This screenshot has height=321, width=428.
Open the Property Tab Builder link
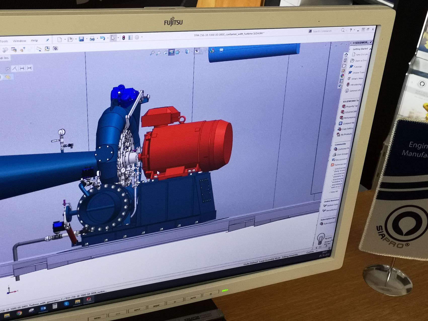(350, 106)
